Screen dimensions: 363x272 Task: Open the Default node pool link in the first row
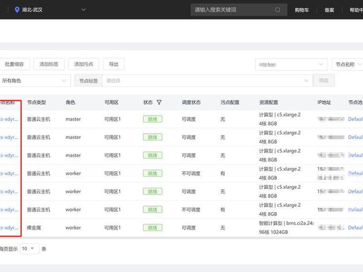(x=355, y=119)
